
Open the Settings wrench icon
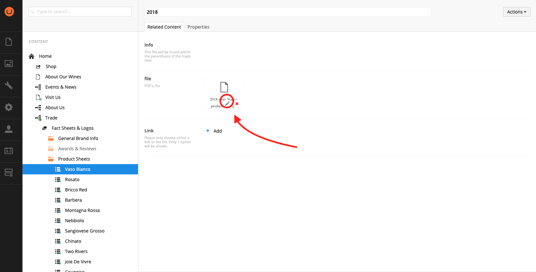click(9, 85)
